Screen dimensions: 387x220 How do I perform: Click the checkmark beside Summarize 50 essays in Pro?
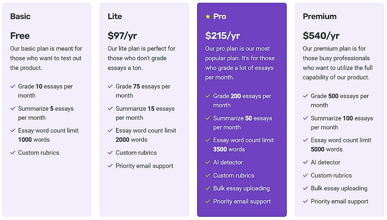point(207,118)
